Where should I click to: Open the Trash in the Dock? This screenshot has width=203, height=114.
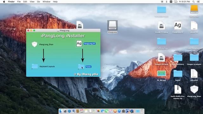(x=142, y=111)
